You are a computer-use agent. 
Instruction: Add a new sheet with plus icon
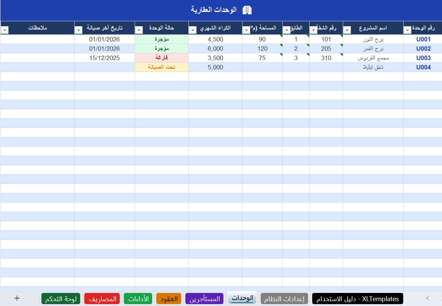coord(17,299)
